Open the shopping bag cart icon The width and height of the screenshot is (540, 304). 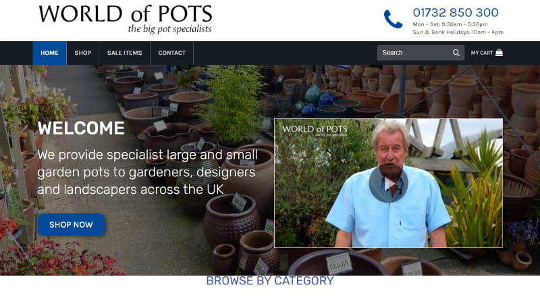[x=499, y=53]
